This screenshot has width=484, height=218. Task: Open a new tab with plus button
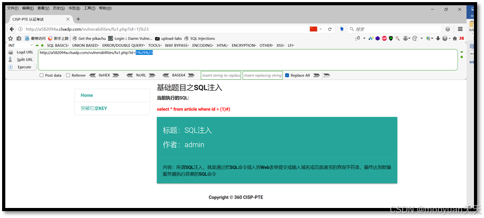point(78,19)
